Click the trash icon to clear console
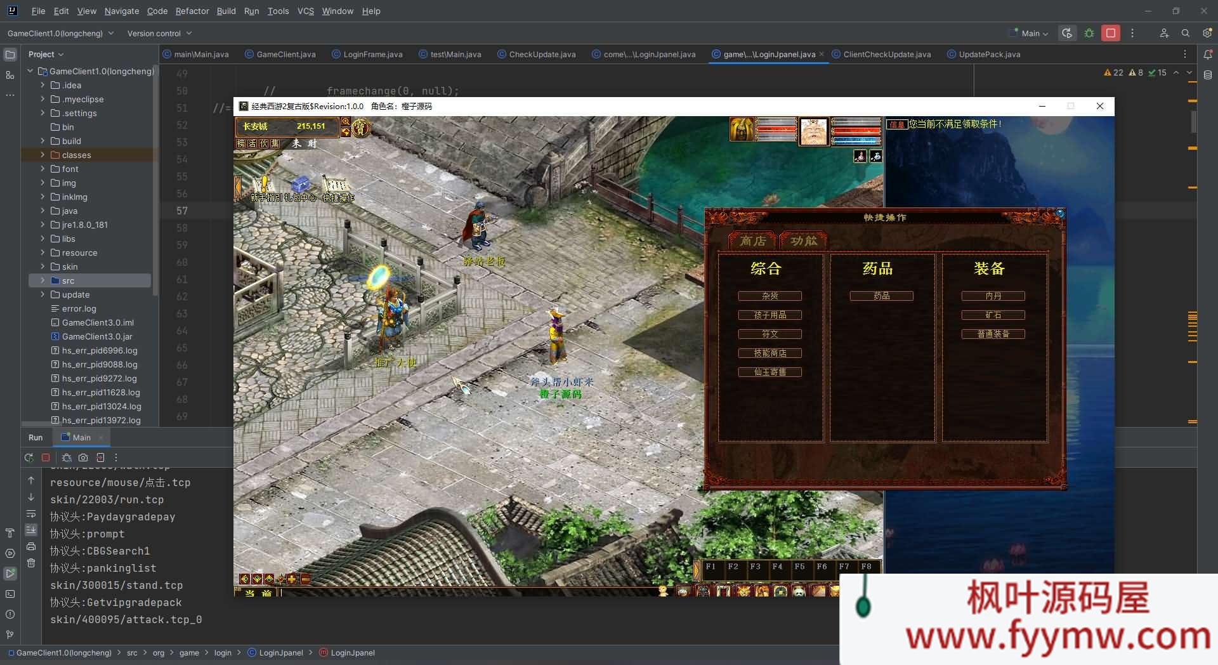Viewport: 1218px width, 665px height. (31, 563)
